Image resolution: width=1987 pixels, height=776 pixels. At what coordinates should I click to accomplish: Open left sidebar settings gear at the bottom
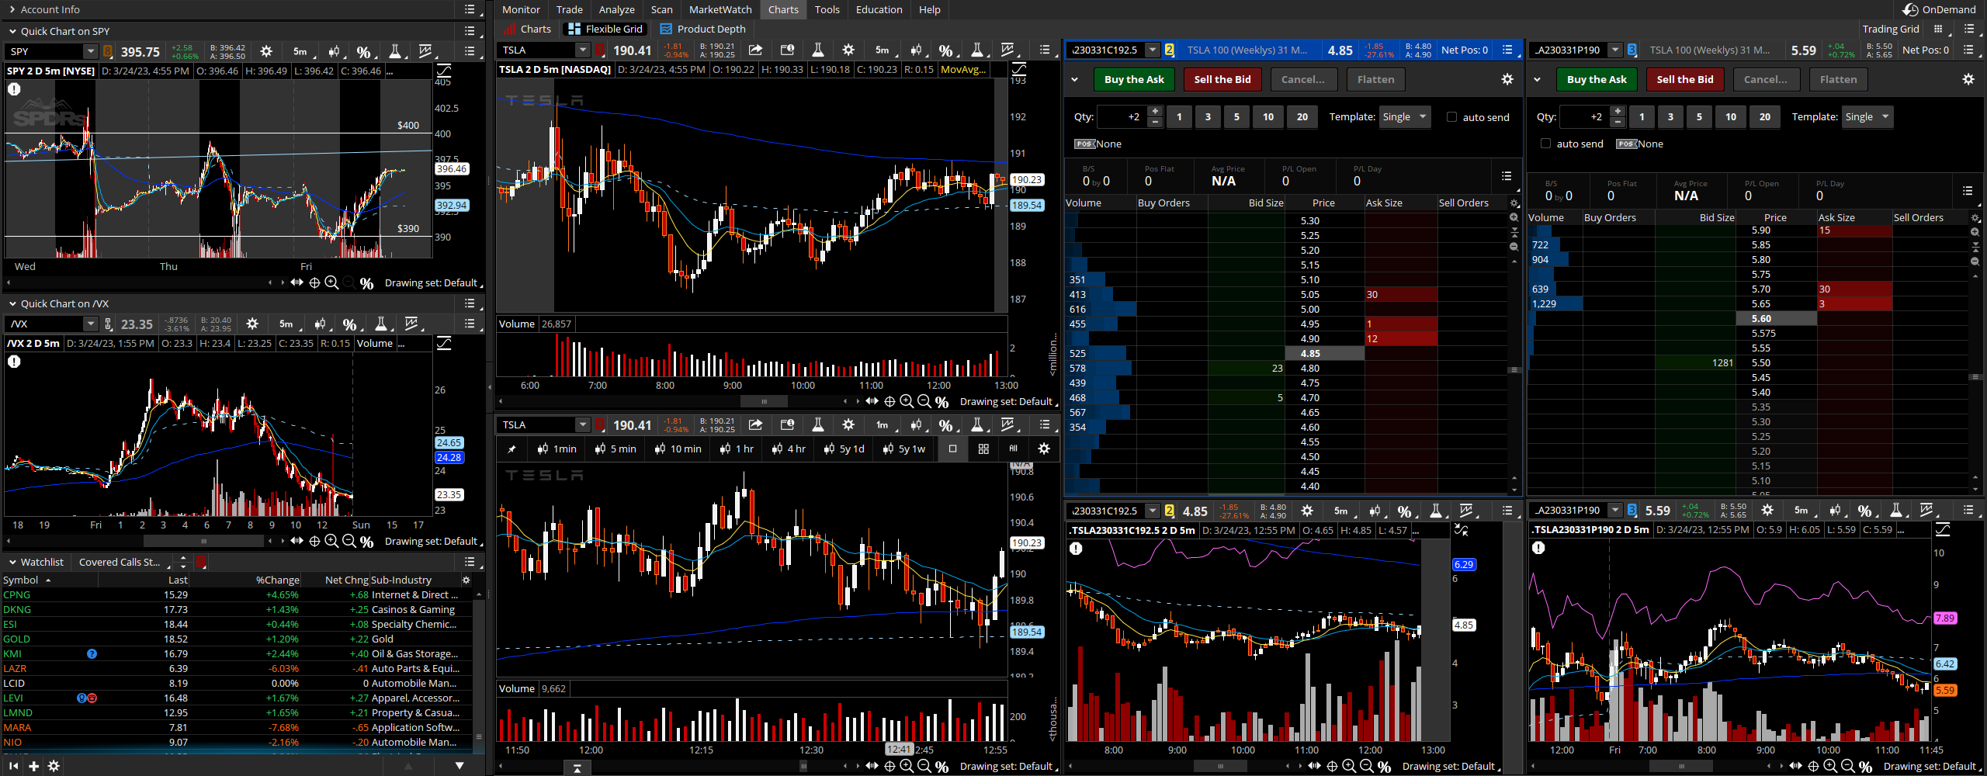[x=54, y=766]
